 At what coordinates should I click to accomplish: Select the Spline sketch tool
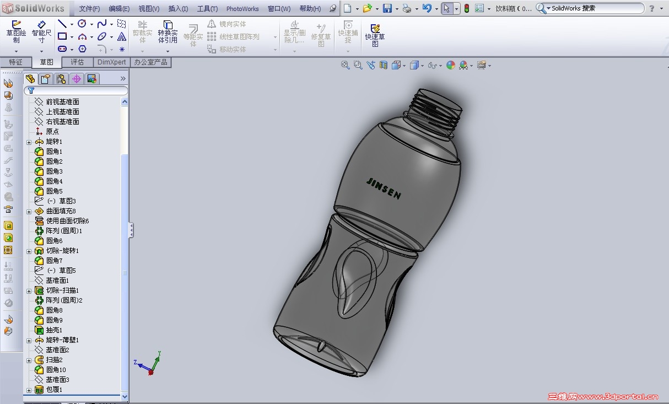point(102,24)
